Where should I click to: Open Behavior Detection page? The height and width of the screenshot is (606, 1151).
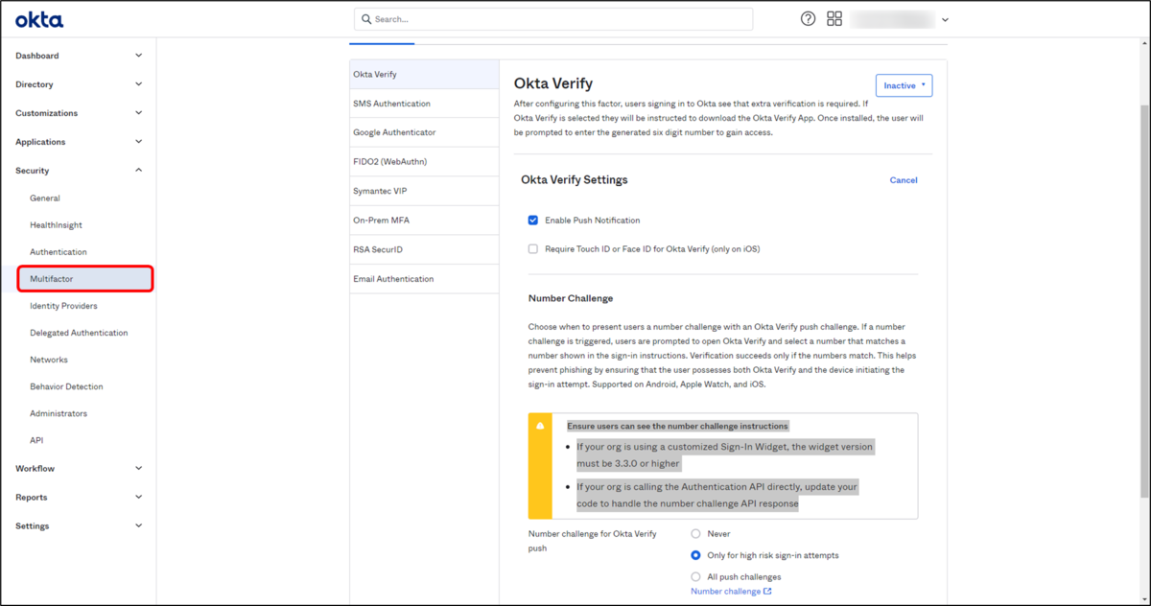coord(66,386)
